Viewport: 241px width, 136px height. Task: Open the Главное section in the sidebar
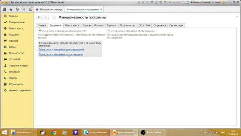point(17,16)
